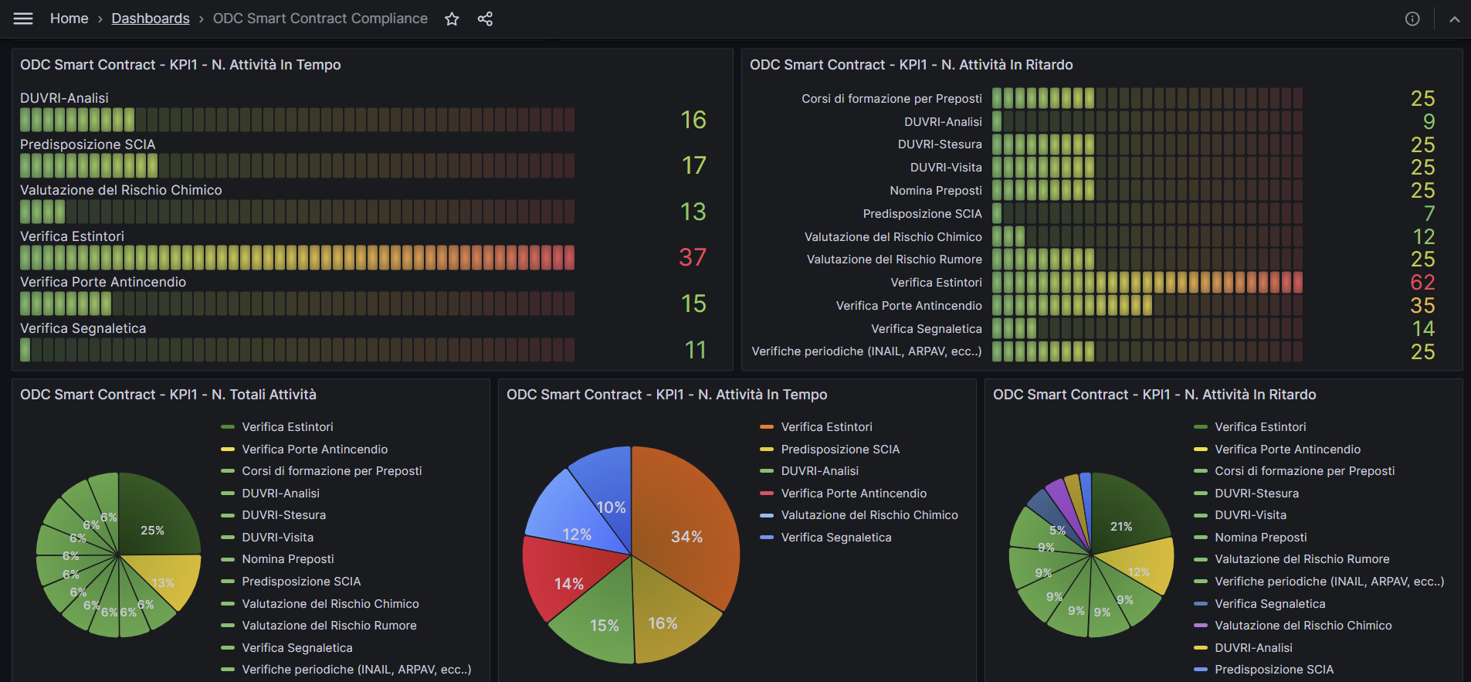Open orange color swatch beside Verifica Estintori, In Tempo legend
This screenshot has height=682, width=1471.
click(767, 427)
